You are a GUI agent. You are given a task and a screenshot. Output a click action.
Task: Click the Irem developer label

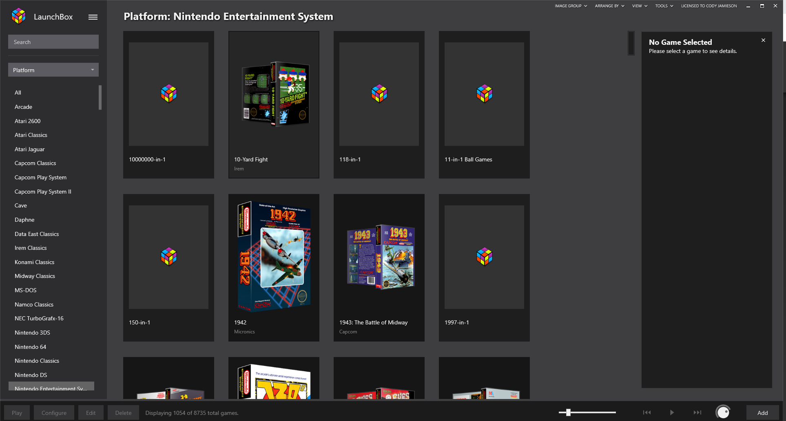pyautogui.click(x=239, y=169)
